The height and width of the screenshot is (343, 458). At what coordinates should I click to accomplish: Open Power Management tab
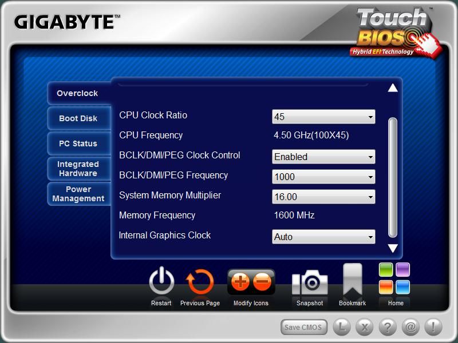(79, 194)
